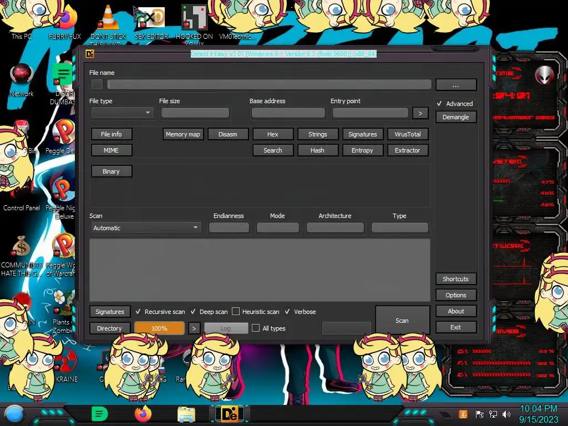Open Signatures in the top button row
Viewport: 568px width, 426px height.
point(363,134)
